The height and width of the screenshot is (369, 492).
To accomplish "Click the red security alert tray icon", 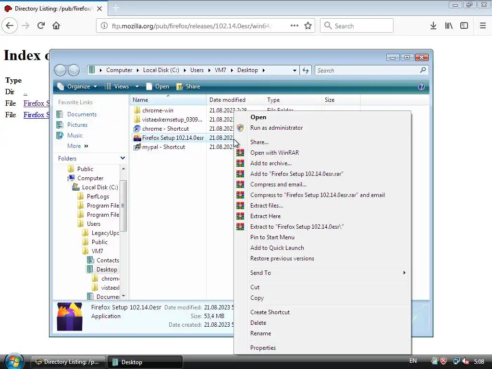I will (443, 361).
